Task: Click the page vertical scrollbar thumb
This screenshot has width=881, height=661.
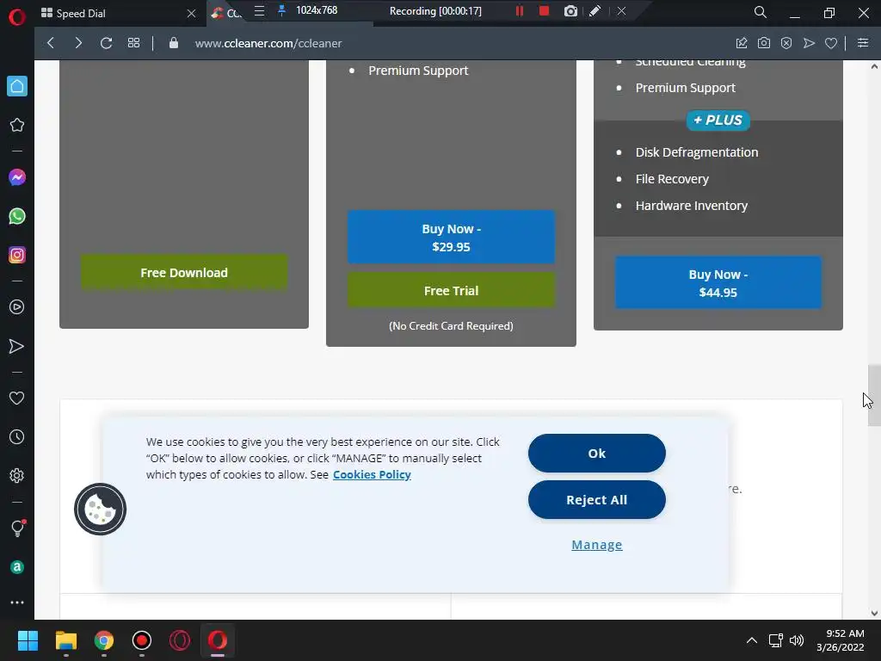Action: tap(874, 396)
